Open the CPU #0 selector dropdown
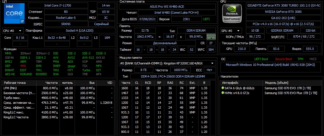The height and width of the screenshot is (136, 324). click(x=13, y=31)
